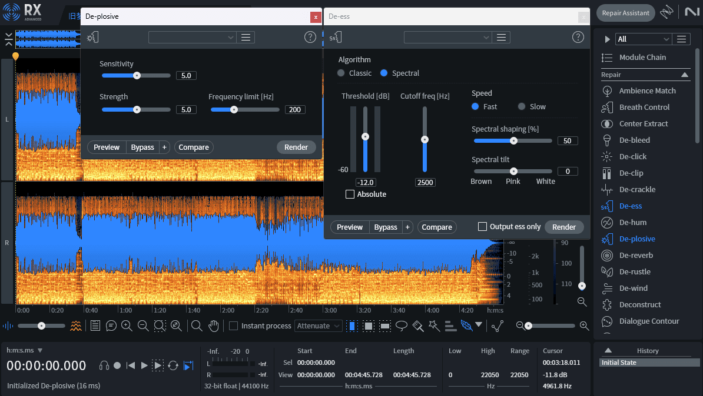Image resolution: width=703 pixels, height=396 pixels.
Task: Open the Attenuate mode dropdown
Action: [x=319, y=325]
